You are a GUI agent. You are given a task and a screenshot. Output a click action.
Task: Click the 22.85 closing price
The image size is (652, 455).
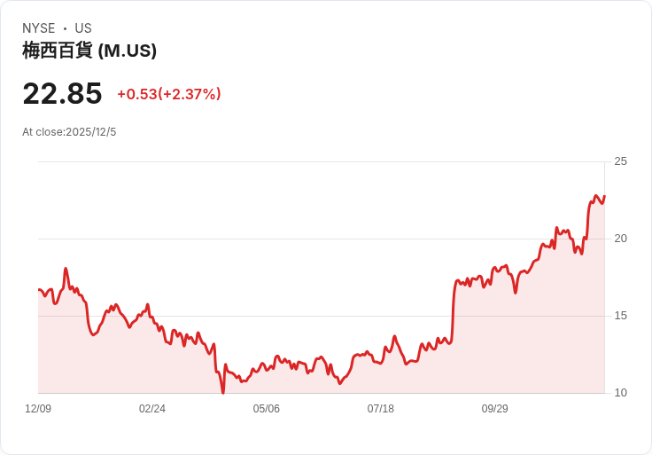(x=62, y=93)
